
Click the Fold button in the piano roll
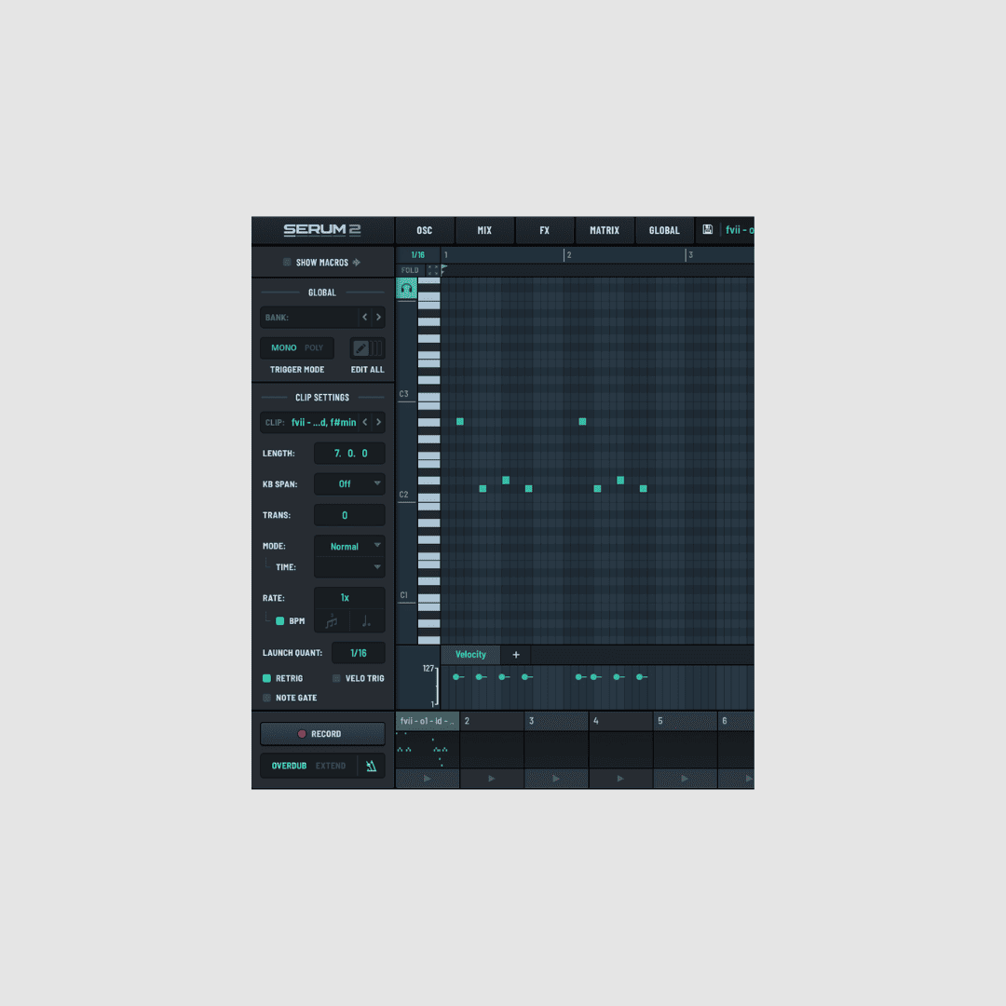tap(410, 270)
